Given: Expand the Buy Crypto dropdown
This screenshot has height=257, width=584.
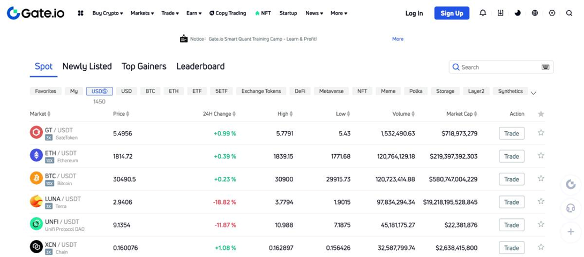Looking at the screenshot, I should pos(108,13).
